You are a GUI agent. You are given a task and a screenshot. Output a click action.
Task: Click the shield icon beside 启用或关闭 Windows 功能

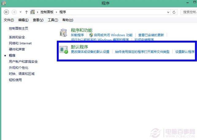tap(91, 35)
